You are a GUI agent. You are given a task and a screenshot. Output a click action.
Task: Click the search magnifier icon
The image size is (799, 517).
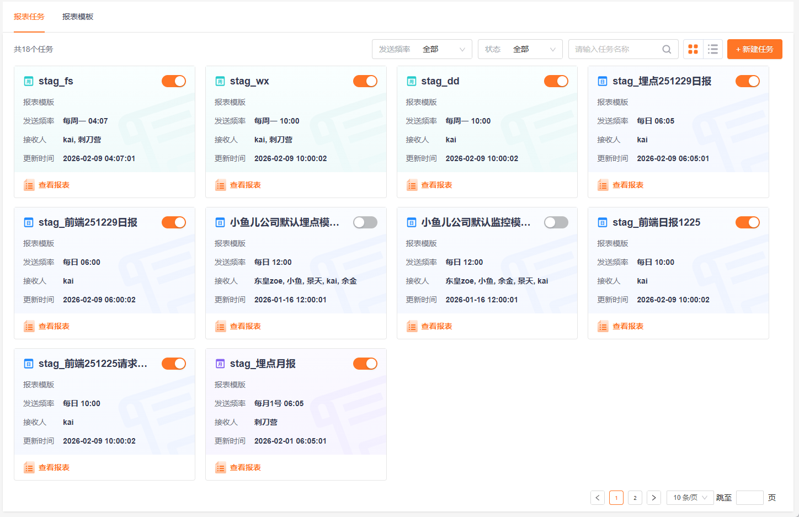(667, 49)
